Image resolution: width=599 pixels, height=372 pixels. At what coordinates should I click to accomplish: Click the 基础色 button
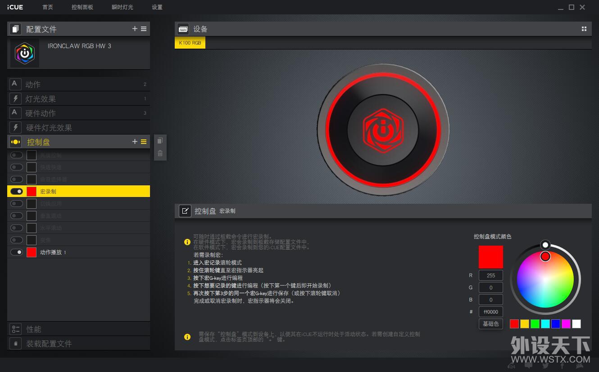click(491, 323)
